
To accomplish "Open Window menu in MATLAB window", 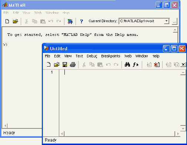I will tap(52, 13).
